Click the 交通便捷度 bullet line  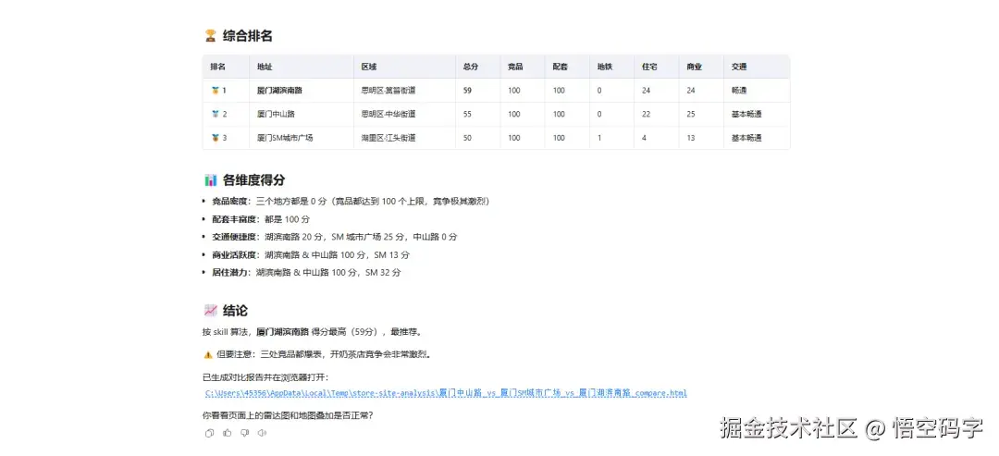coord(335,237)
